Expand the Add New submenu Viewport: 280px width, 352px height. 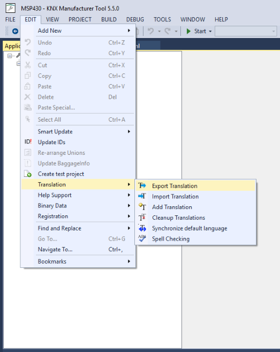85,31
